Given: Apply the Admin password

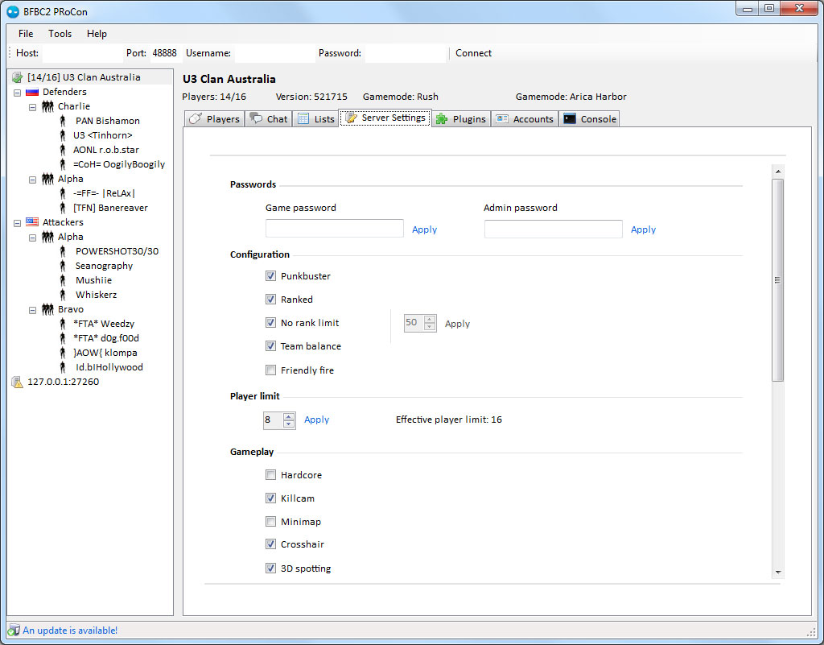Looking at the screenshot, I should pos(643,229).
